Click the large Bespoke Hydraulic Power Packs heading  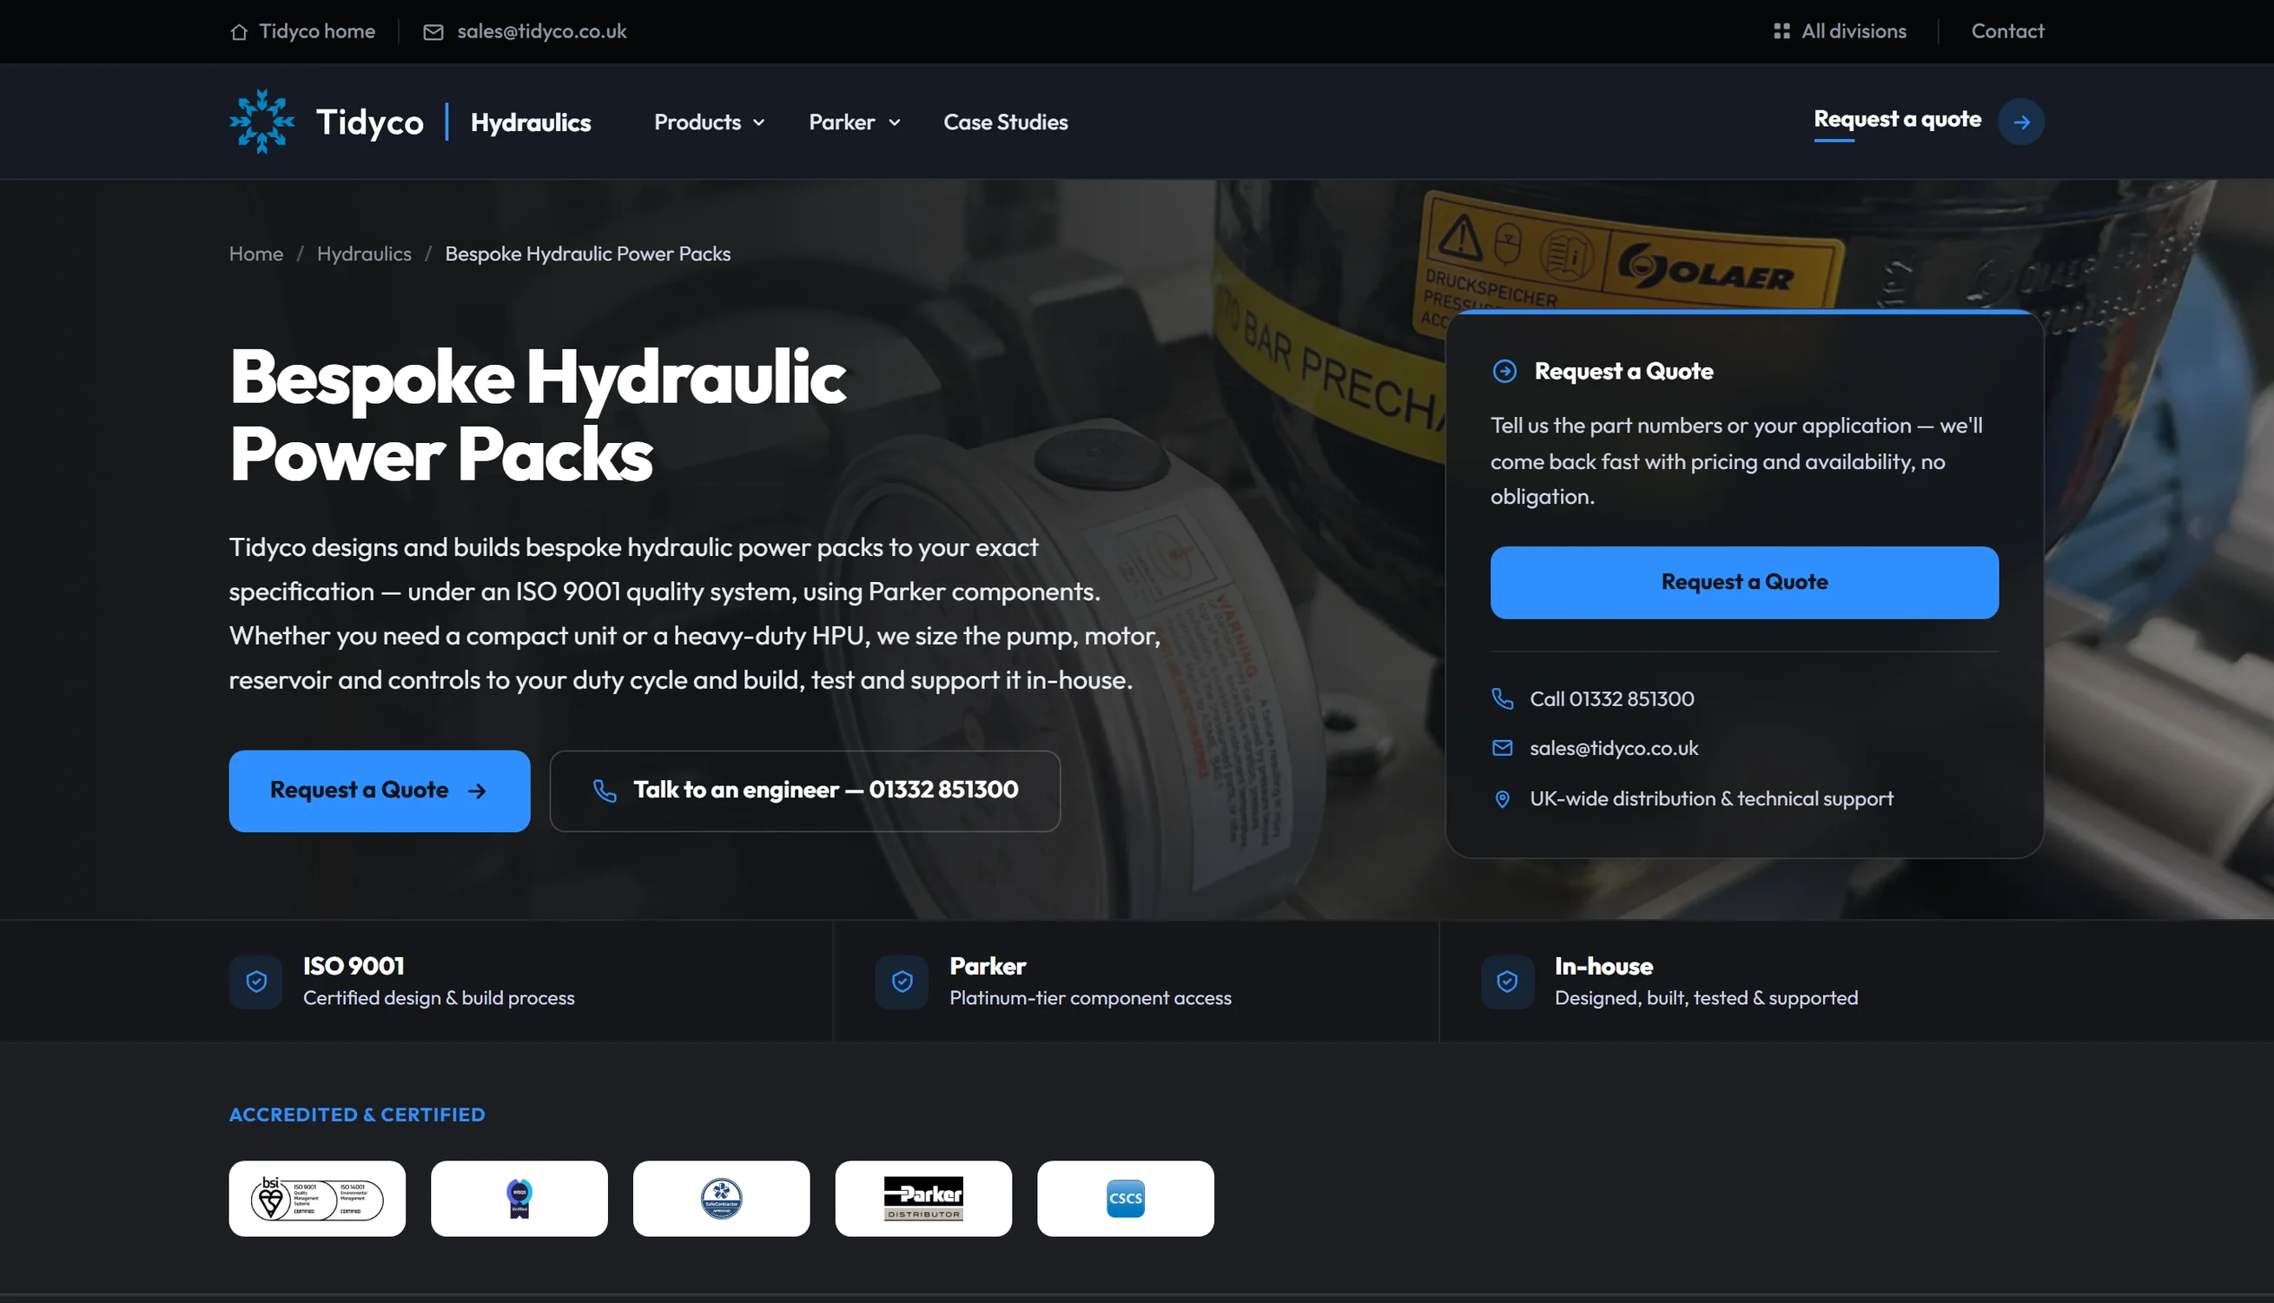538,415
